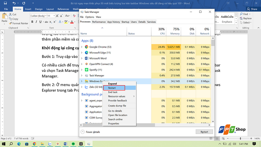Open the Action Center notifications icon
The height and width of the screenshot is (147, 261).
[x=254, y=144]
